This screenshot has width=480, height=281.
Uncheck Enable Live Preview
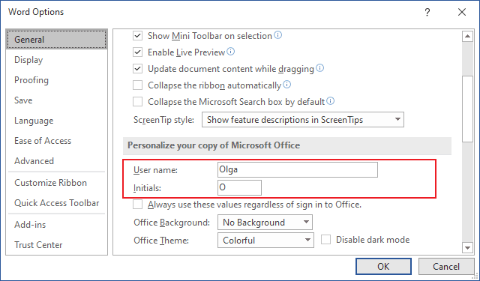click(137, 52)
